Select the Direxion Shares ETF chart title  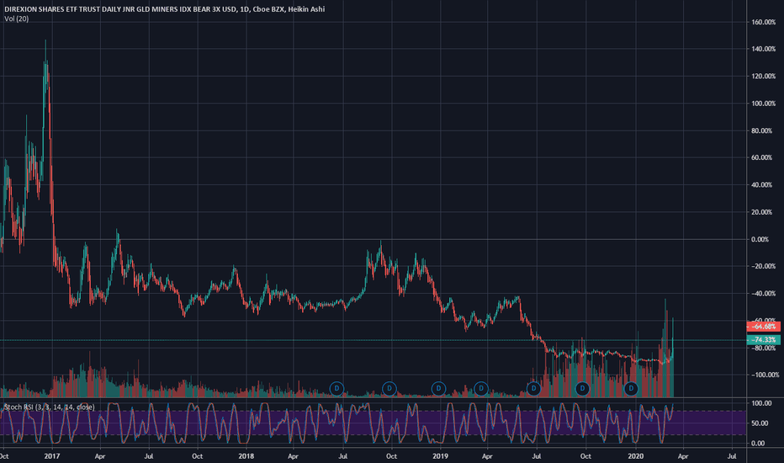click(165, 9)
